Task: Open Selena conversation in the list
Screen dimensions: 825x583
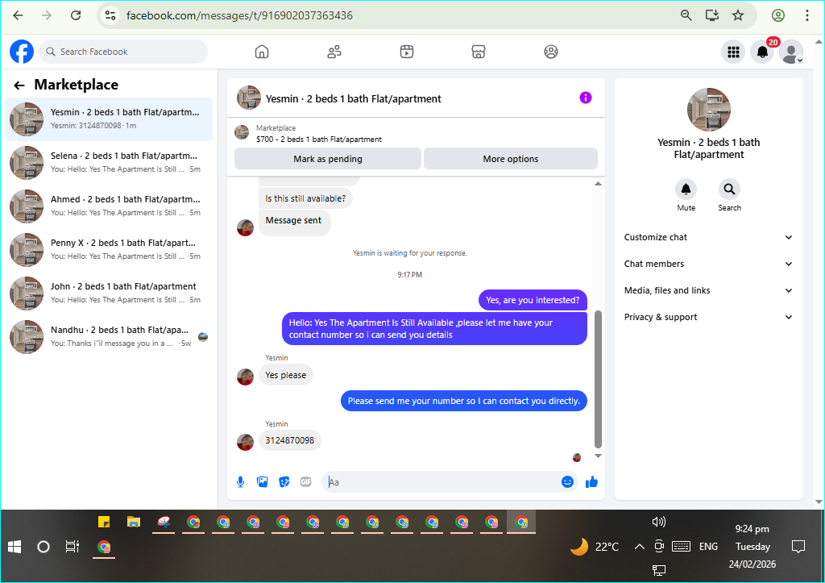Action: (109, 162)
